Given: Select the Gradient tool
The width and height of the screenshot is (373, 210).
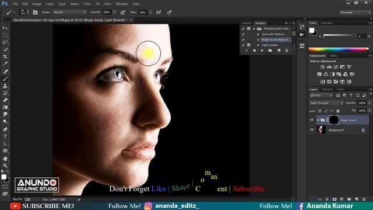Looking at the screenshot, I should [x=5, y=107].
